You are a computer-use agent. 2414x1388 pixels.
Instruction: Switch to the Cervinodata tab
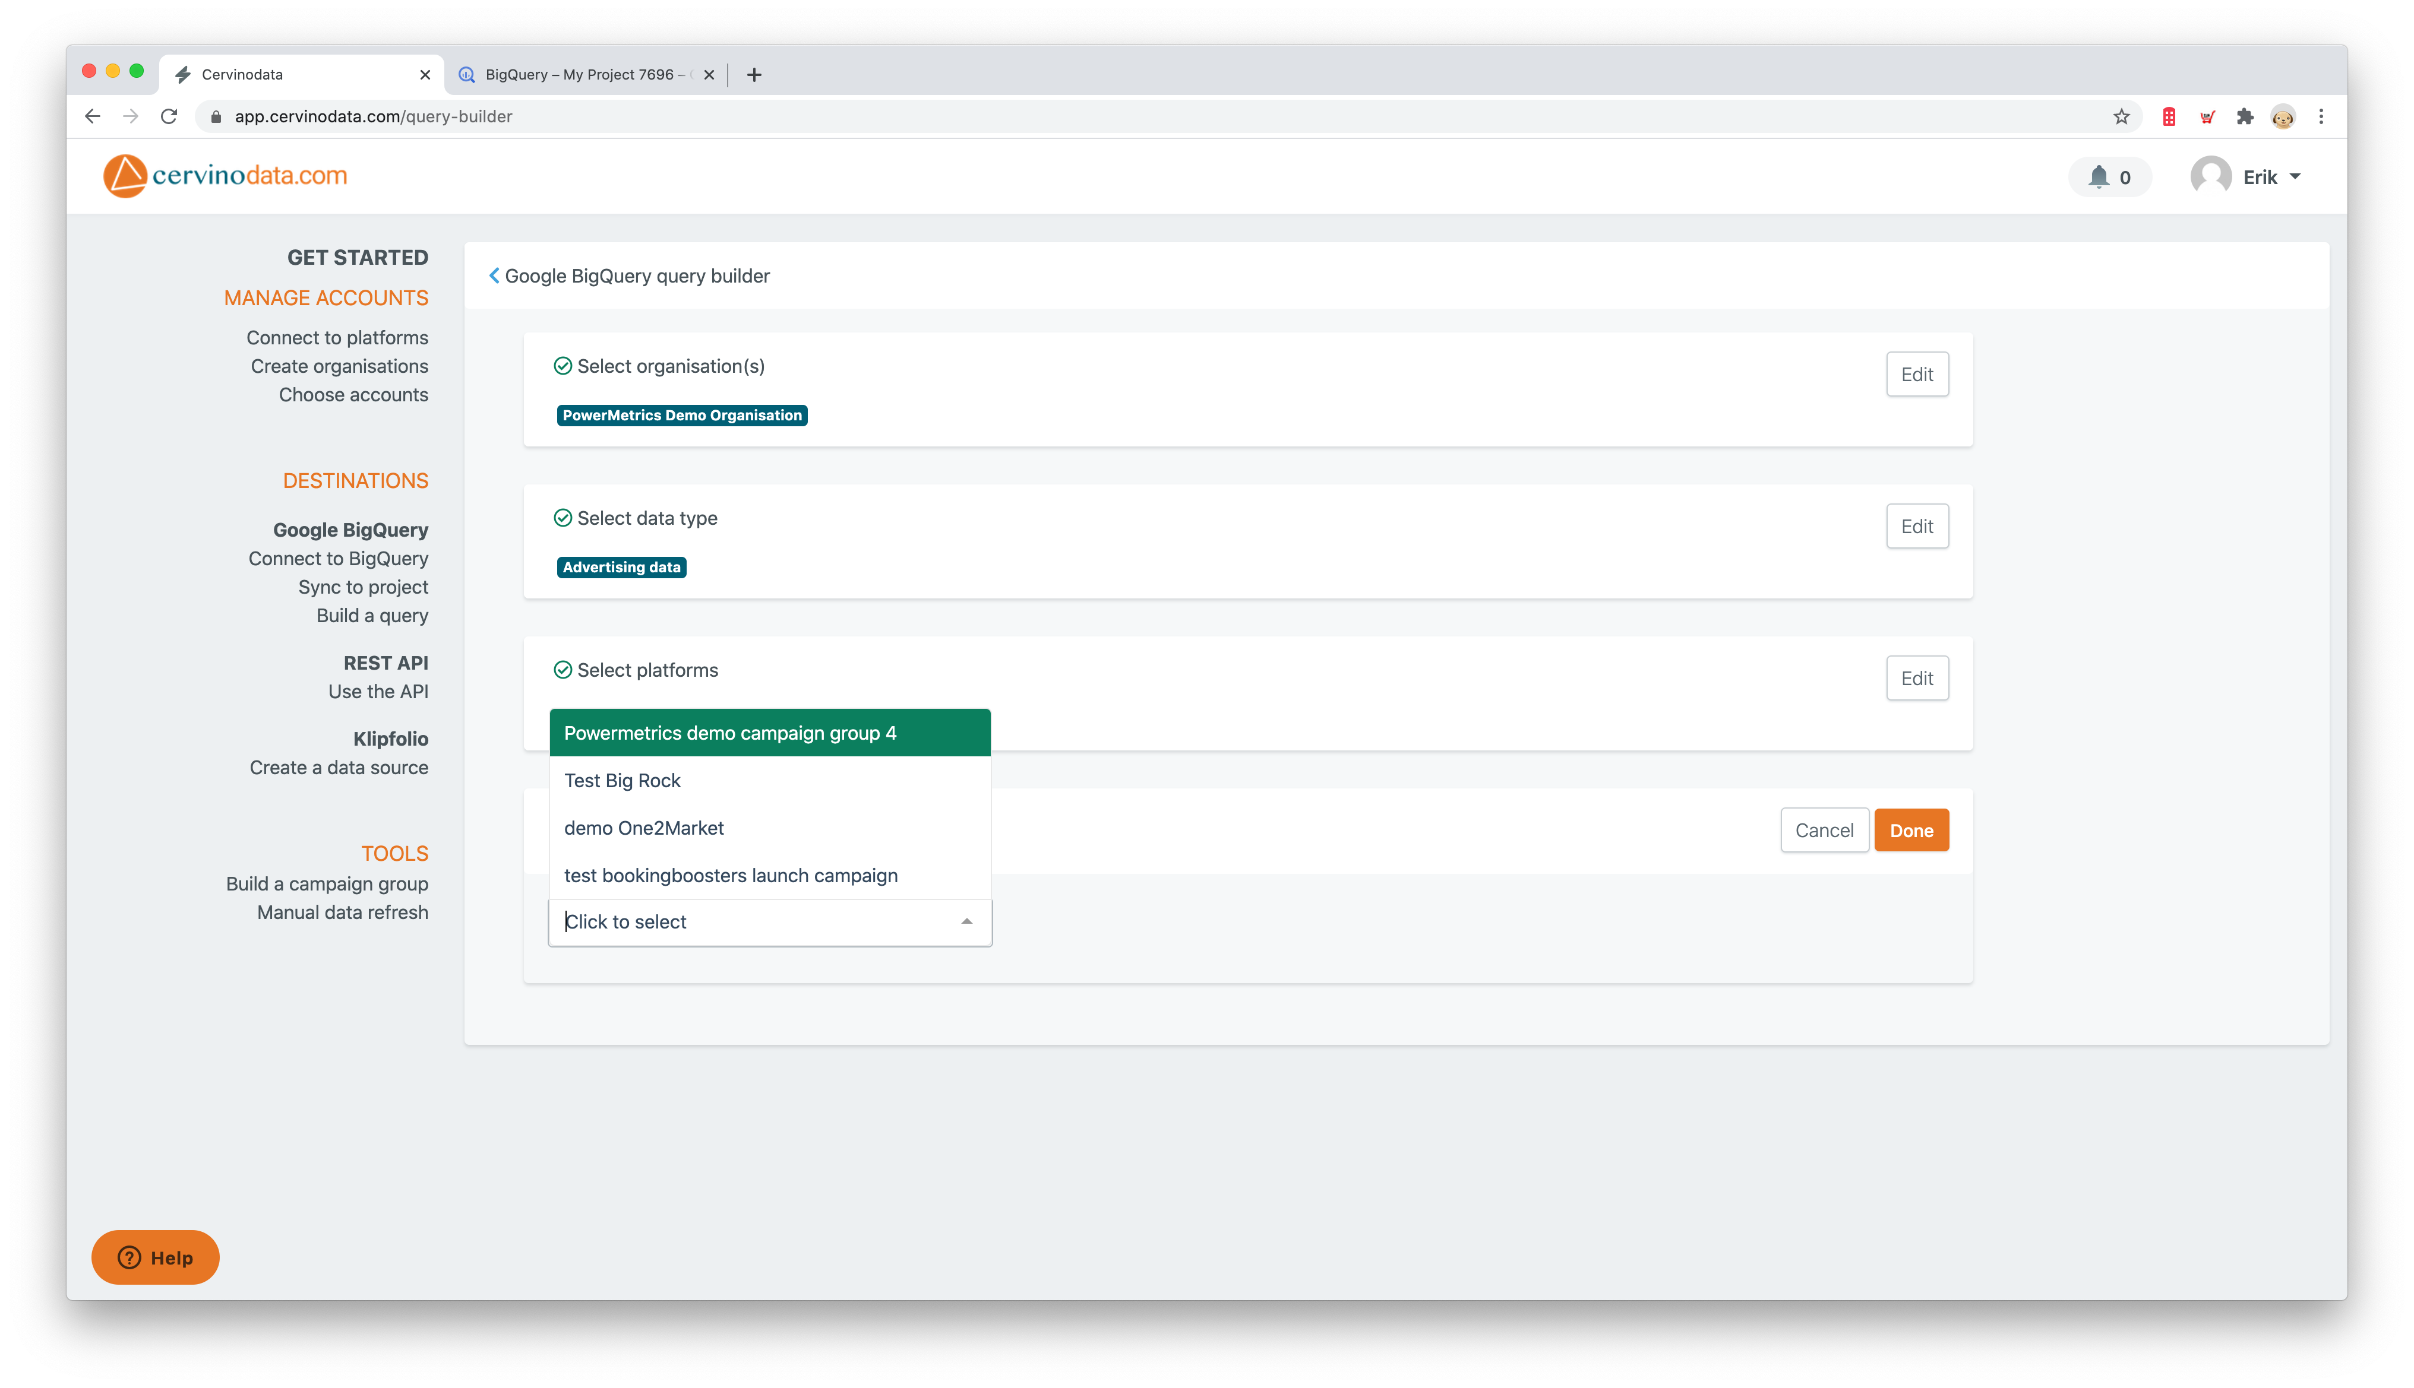(x=301, y=74)
